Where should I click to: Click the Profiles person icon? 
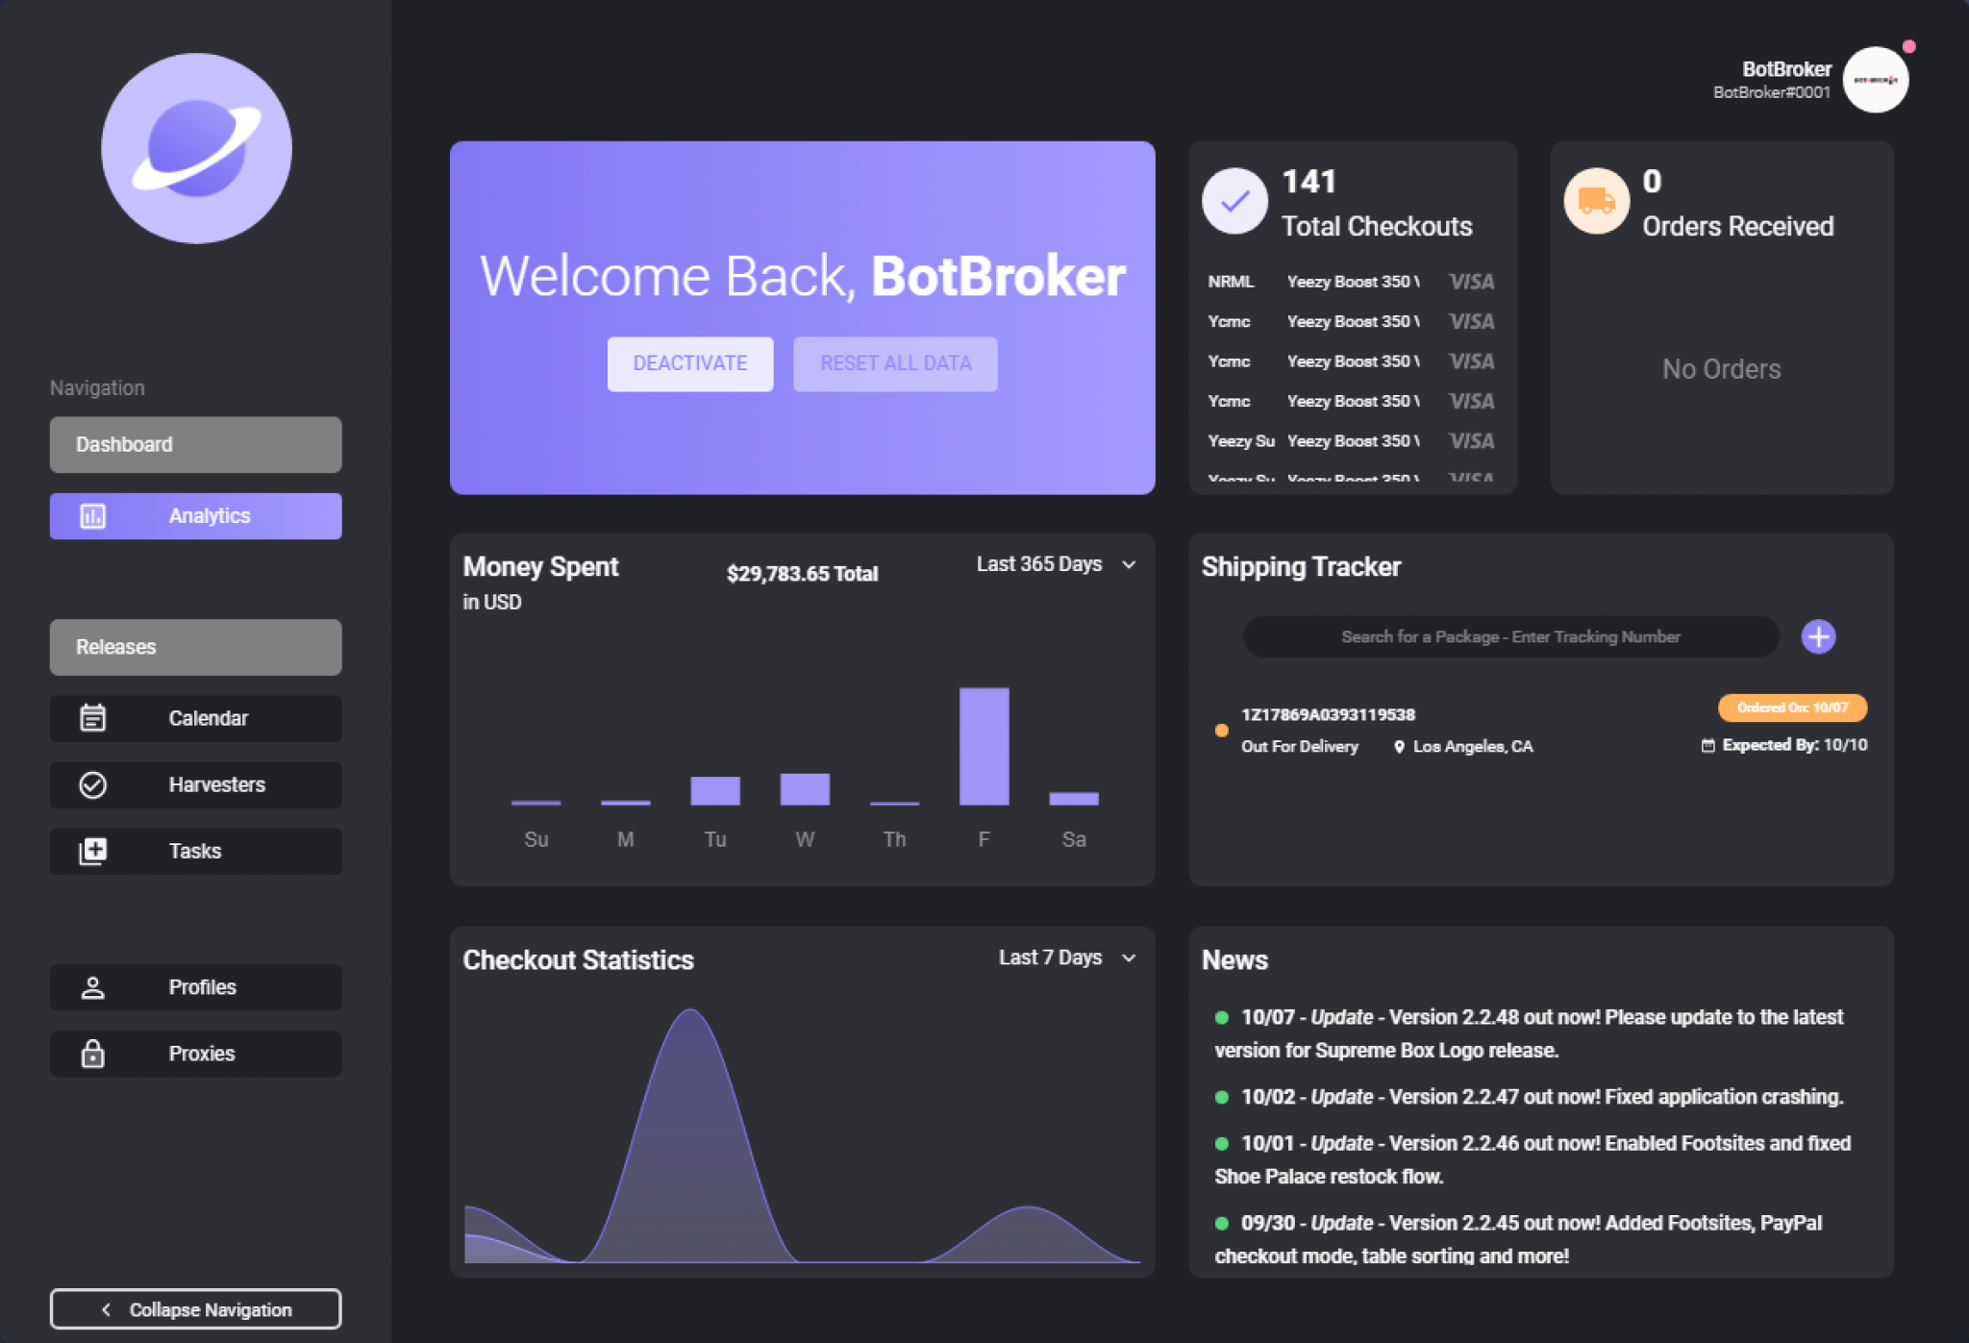[x=92, y=987]
